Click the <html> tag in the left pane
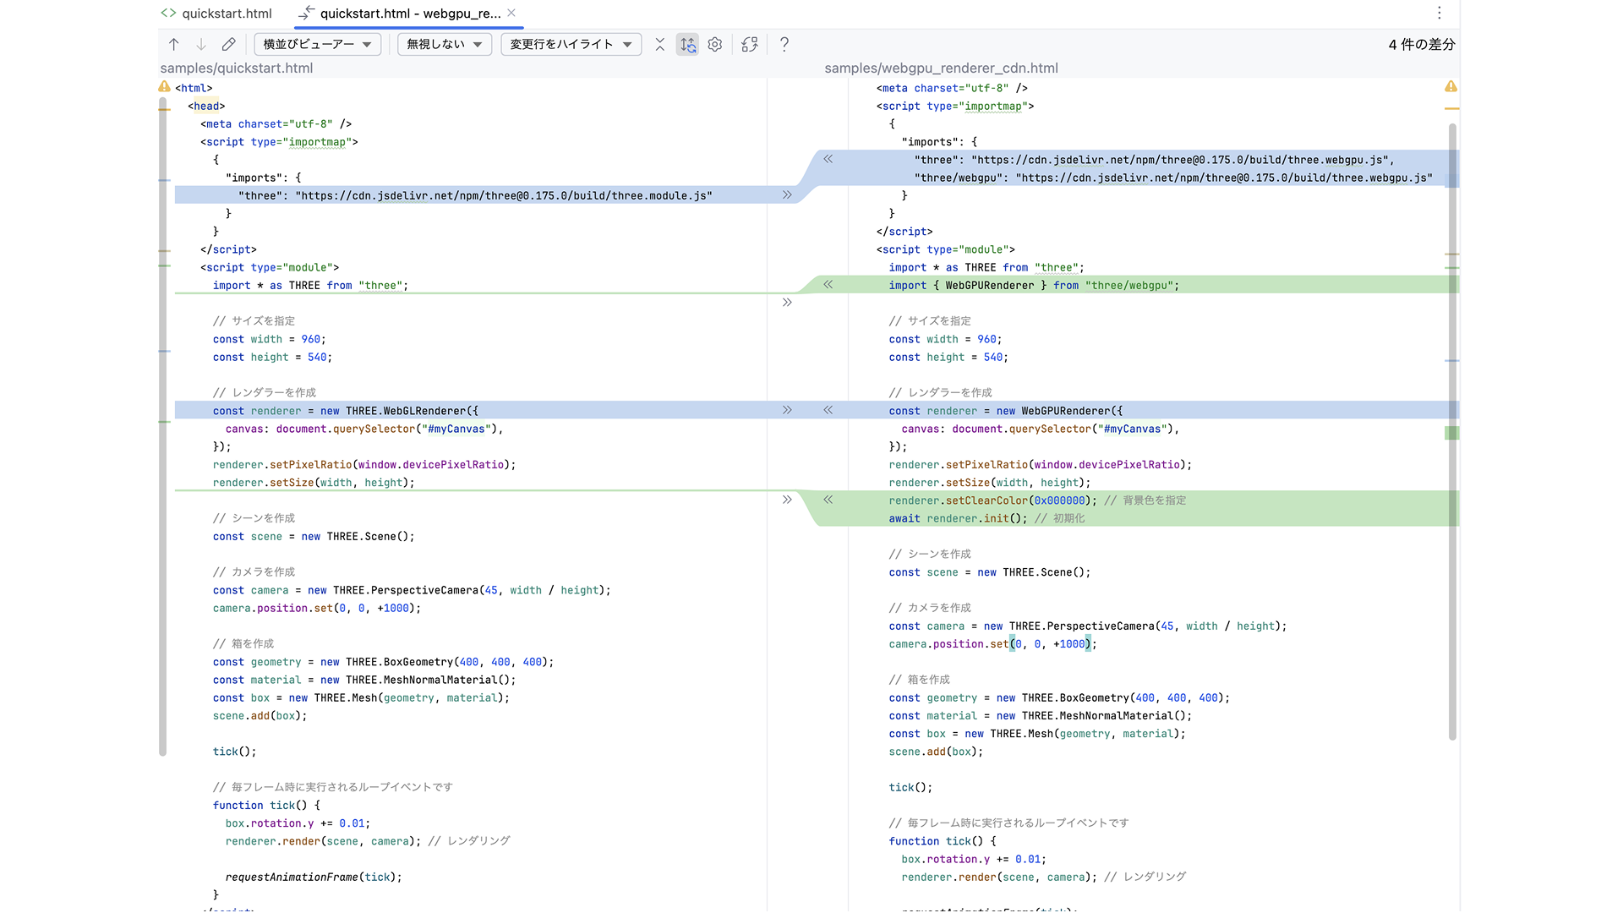Viewport: 1623px width, 913px height. point(194,88)
